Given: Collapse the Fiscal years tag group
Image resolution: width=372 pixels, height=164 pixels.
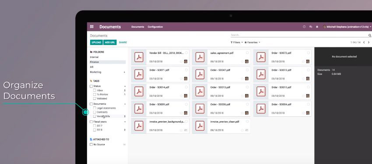Looking at the screenshot, I should [125, 122].
